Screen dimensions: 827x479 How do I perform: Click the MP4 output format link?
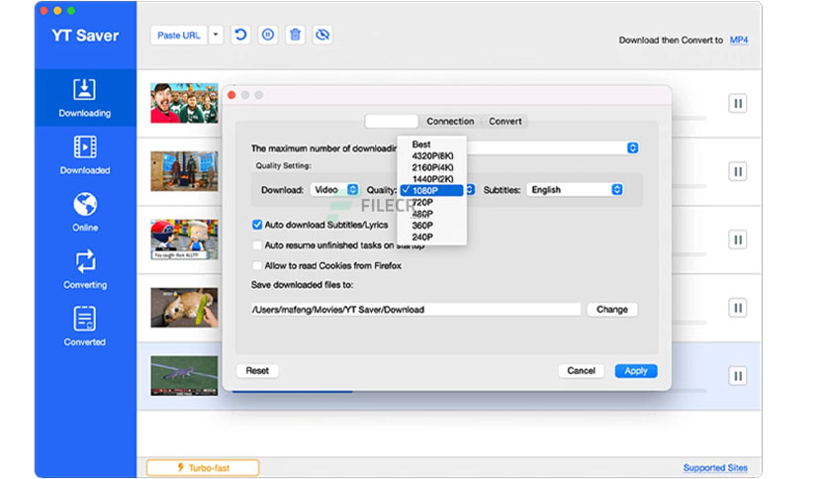click(x=738, y=41)
